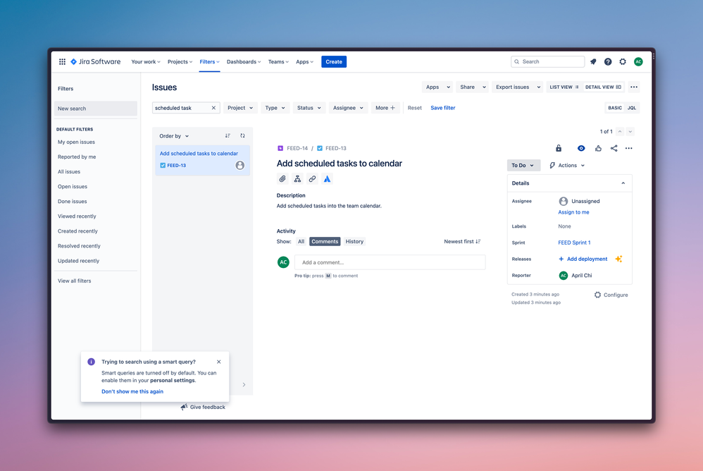This screenshot has width=703, height=471.
Task: Reverse the issue list sort order
Action: click(x=228, y=136)
